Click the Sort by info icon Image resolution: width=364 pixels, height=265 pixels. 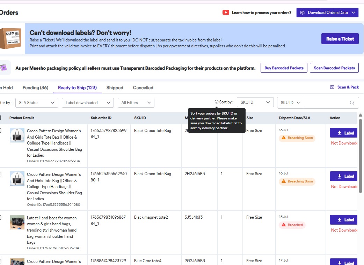pos(217,102)
